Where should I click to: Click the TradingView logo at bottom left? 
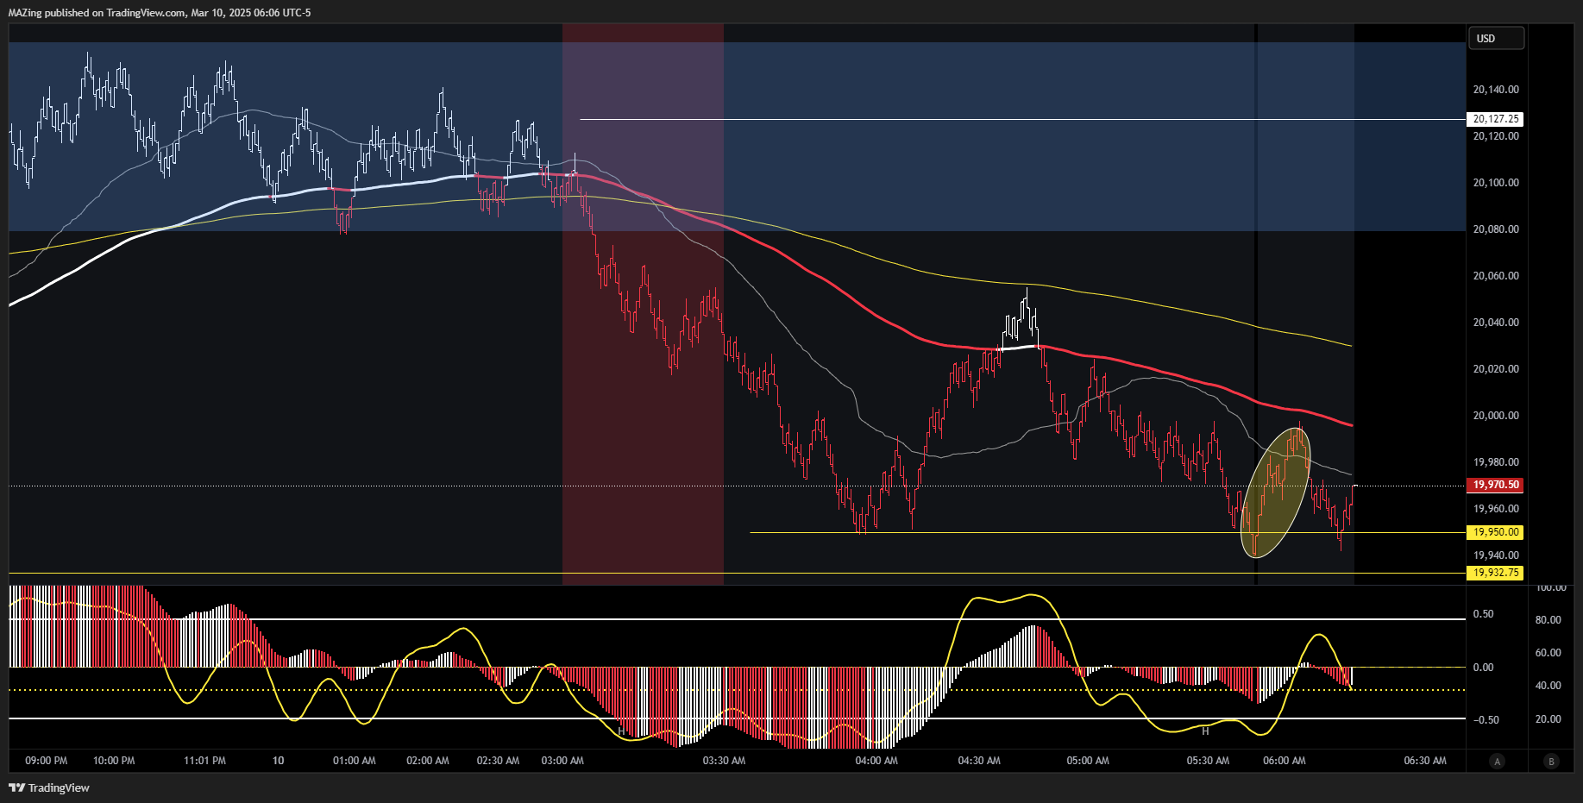(49, 787)
